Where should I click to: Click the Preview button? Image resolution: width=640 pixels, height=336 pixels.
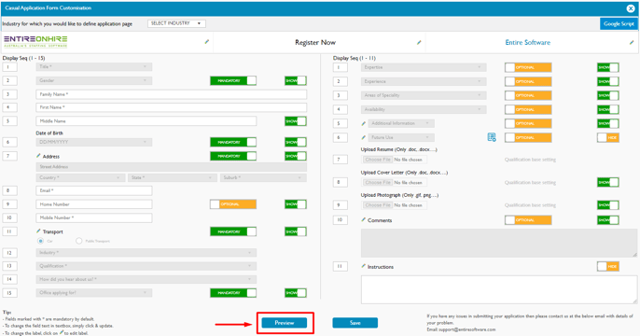[285, 323]
